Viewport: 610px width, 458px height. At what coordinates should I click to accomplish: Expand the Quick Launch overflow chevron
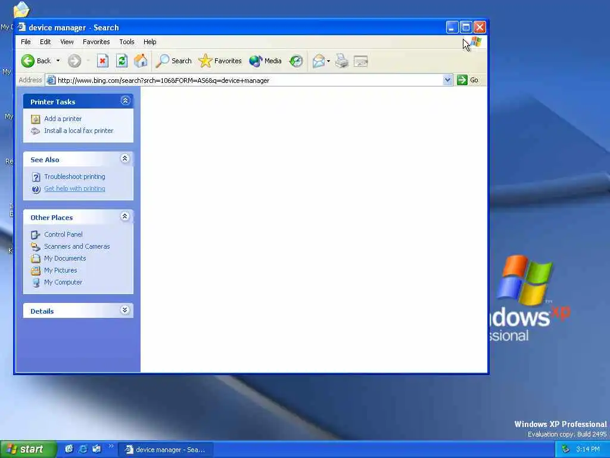tap(111, 446)
